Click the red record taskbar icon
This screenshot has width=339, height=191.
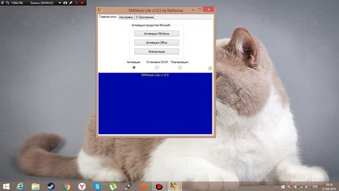159,186
